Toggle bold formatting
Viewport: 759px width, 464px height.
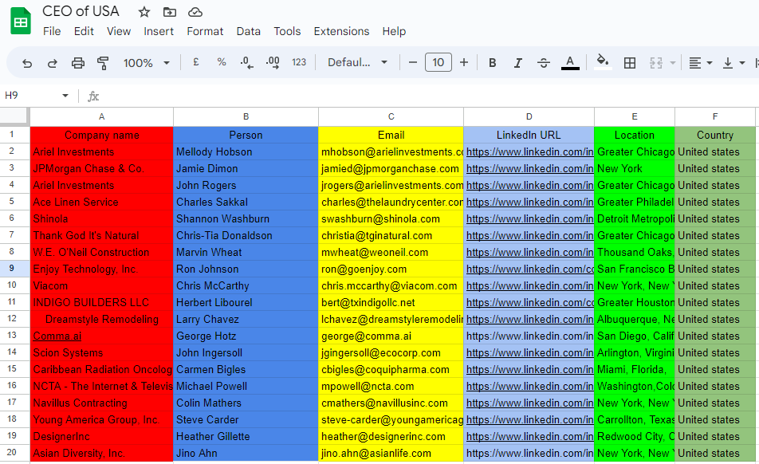tap(492, 62)
